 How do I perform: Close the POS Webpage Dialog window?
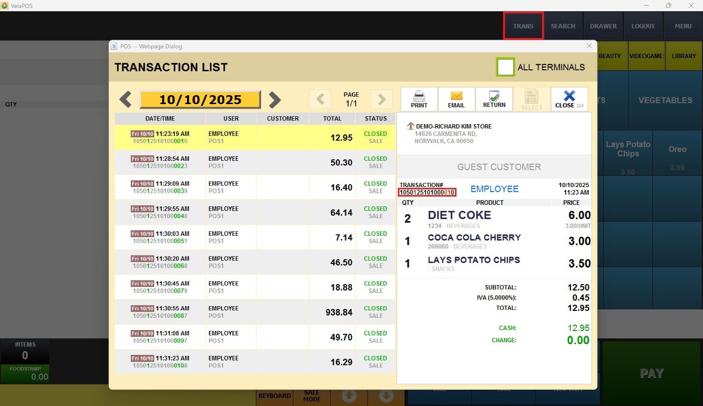(x=589, y=46)
